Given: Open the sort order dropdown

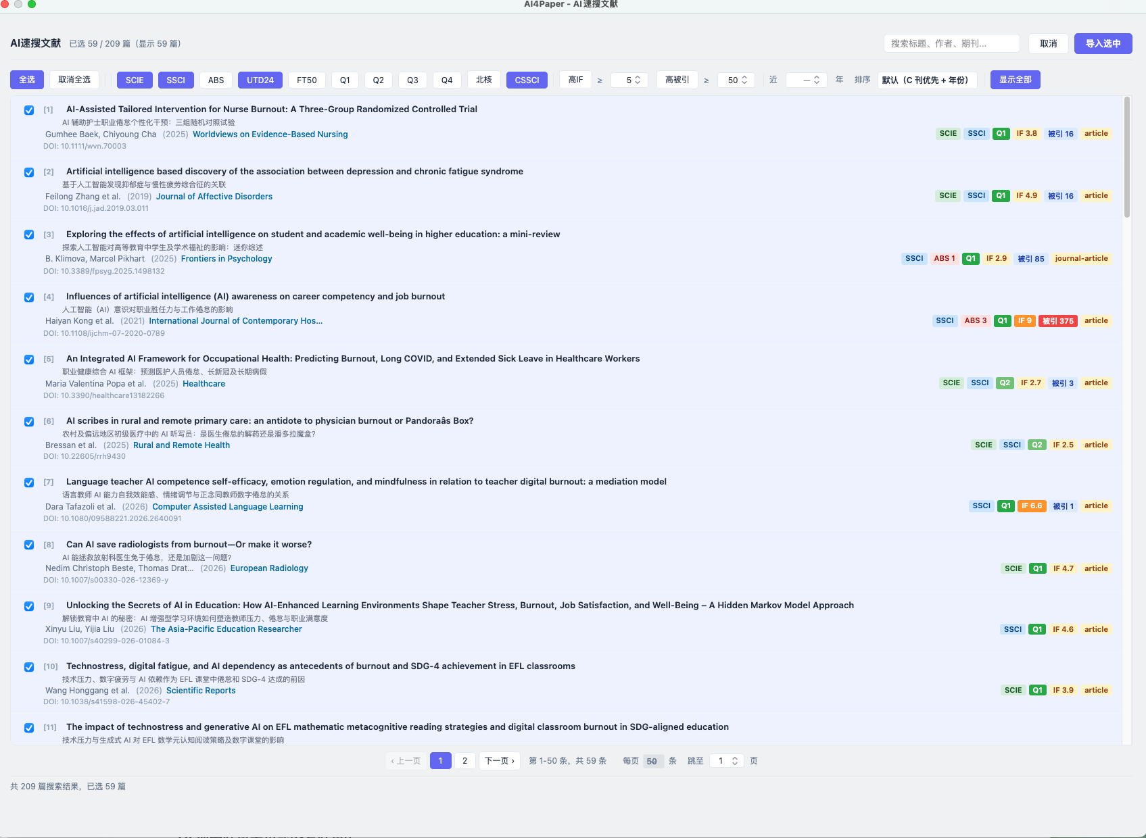Looking at the screenshot, I should [928, 80].
